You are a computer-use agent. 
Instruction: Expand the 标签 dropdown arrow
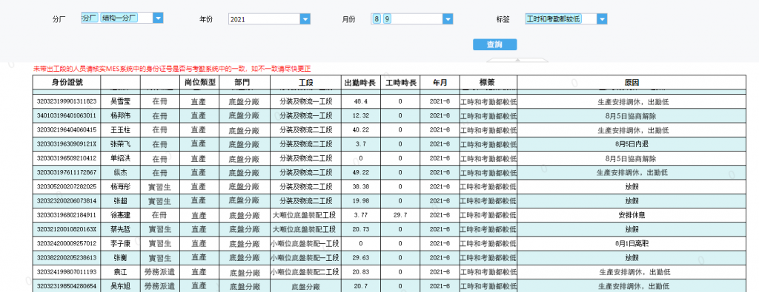tap(602, 18)
